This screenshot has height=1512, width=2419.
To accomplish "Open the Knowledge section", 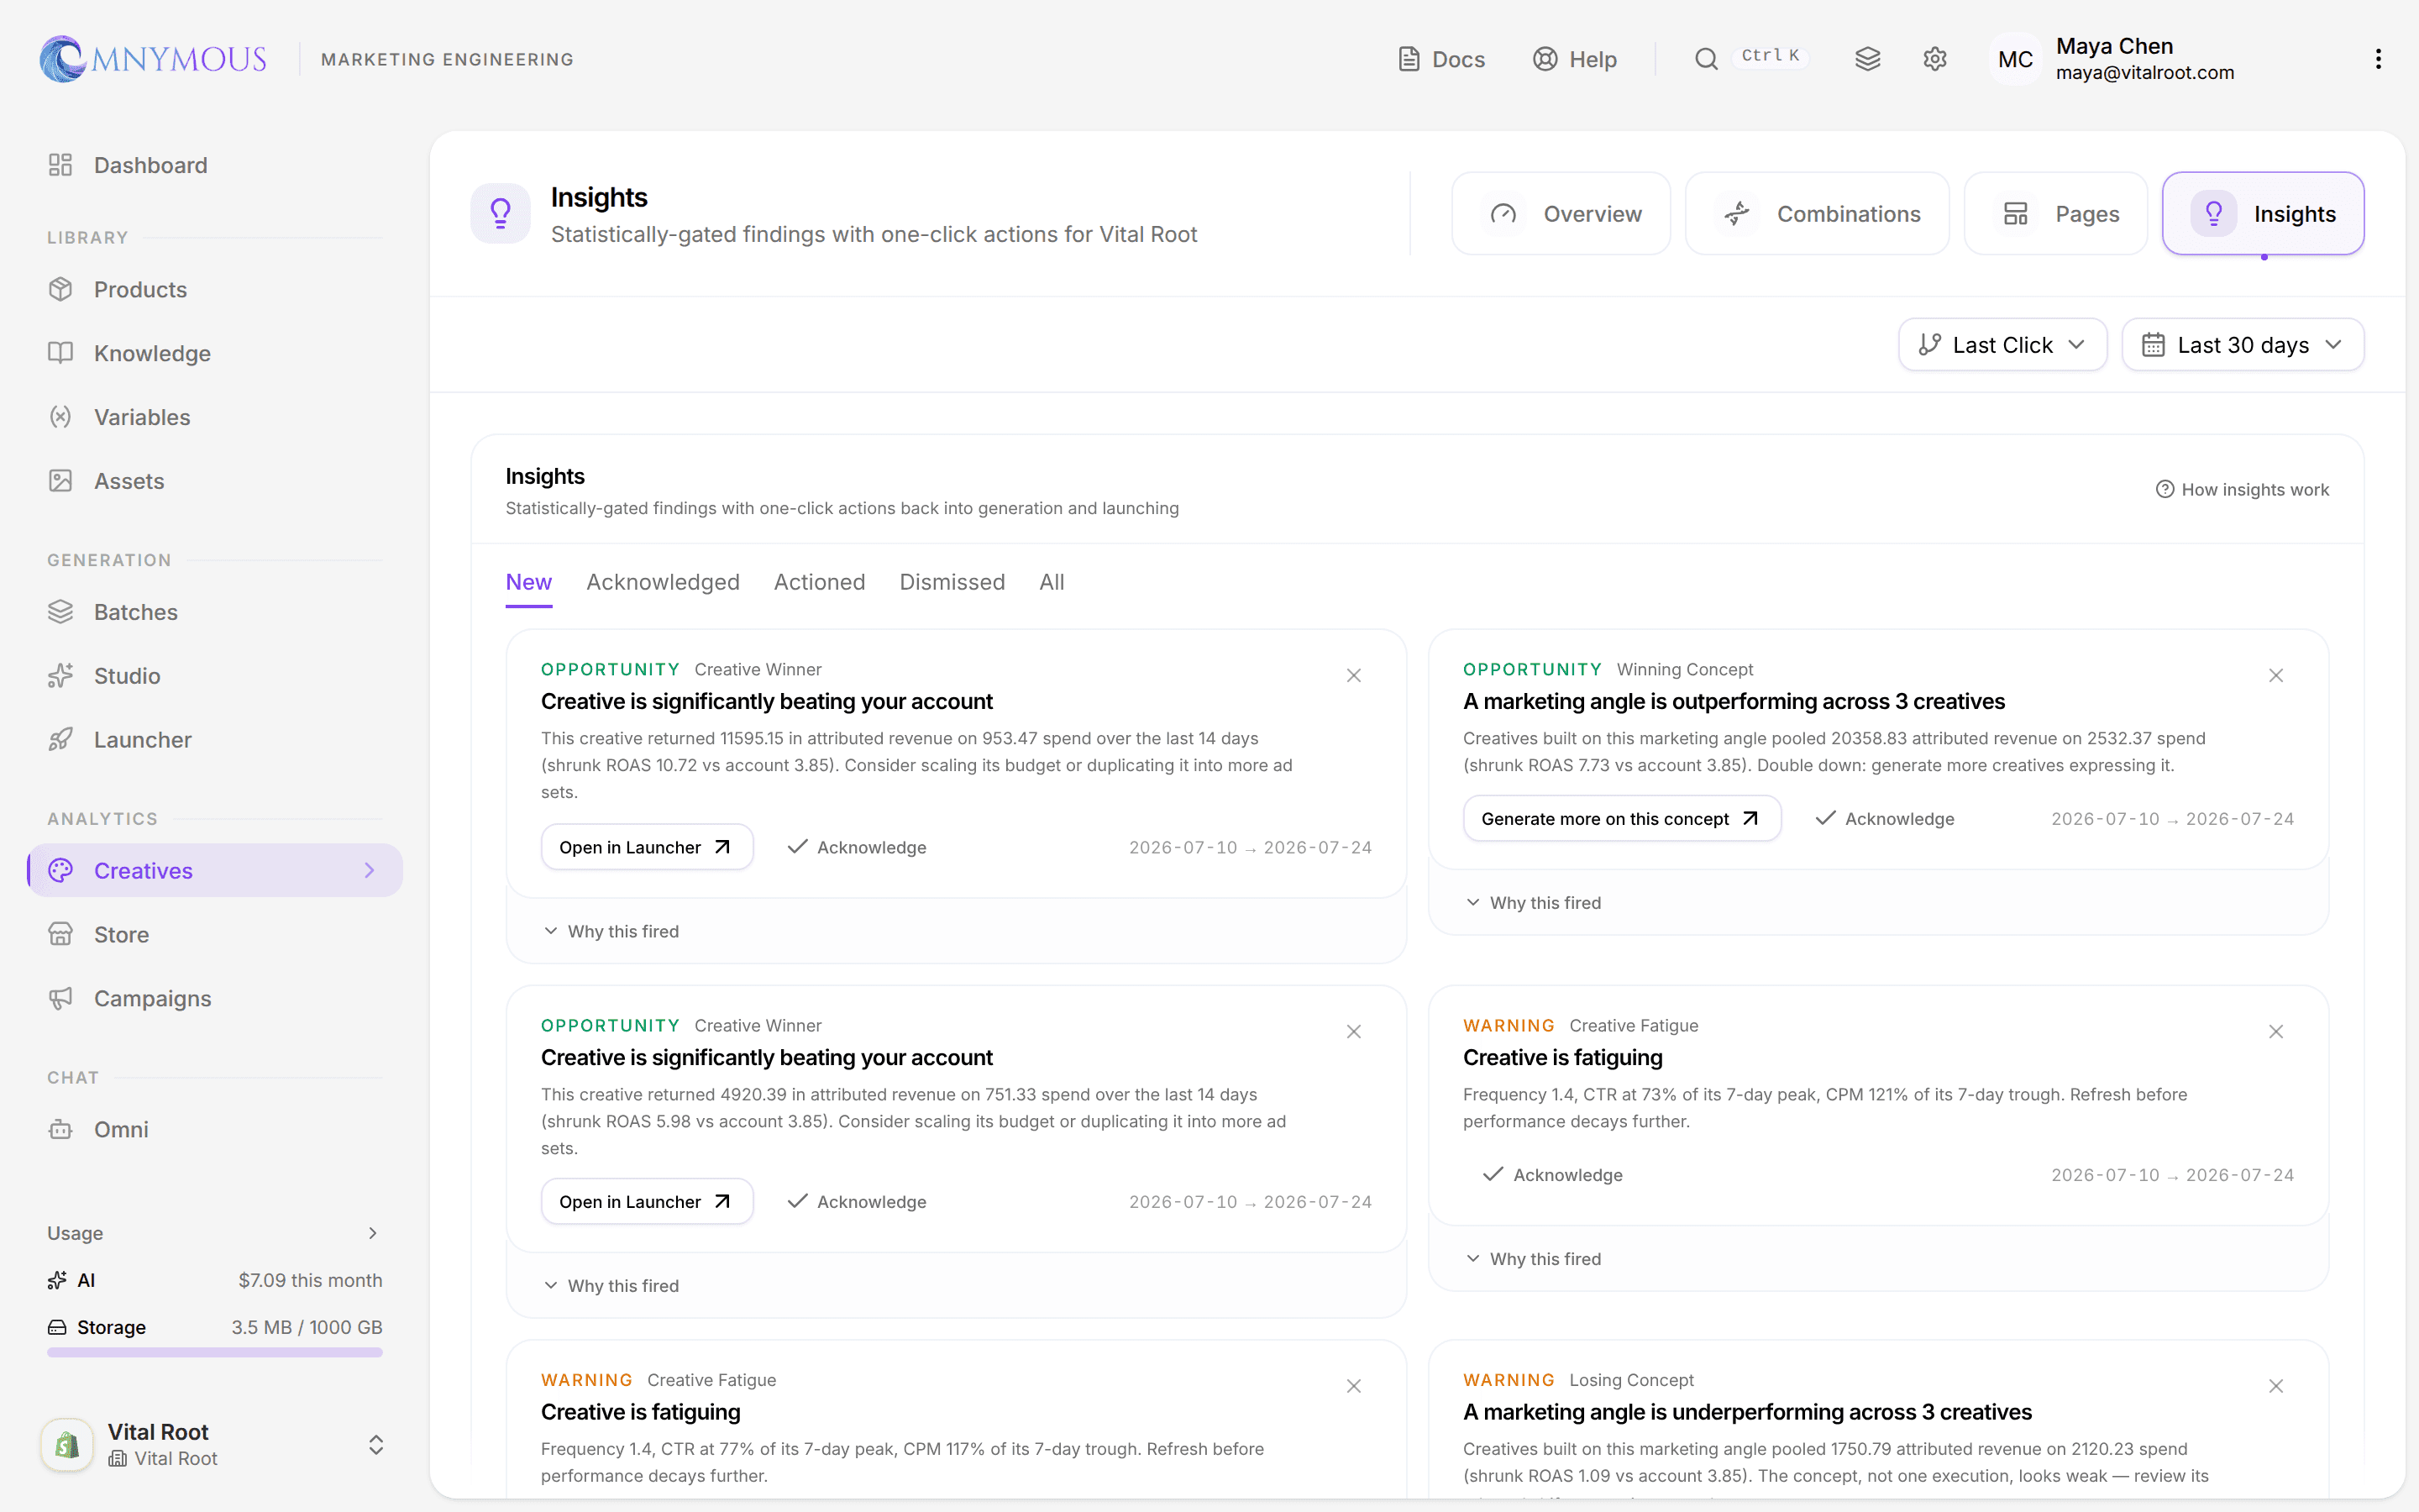I will tap(215, 353).
